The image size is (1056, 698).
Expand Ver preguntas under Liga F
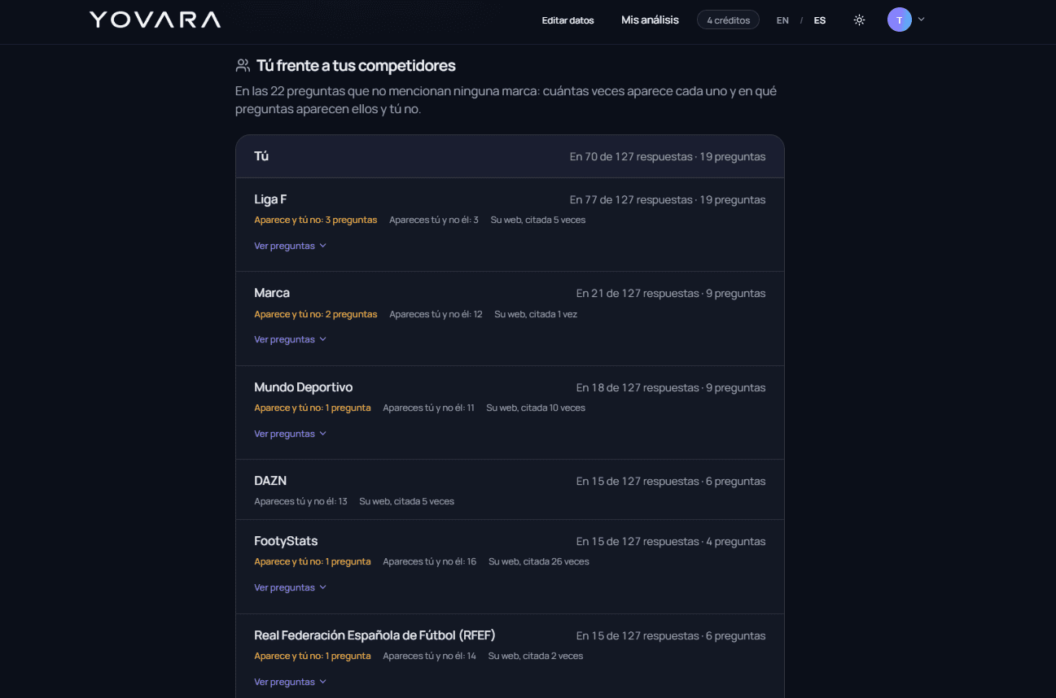290,246
